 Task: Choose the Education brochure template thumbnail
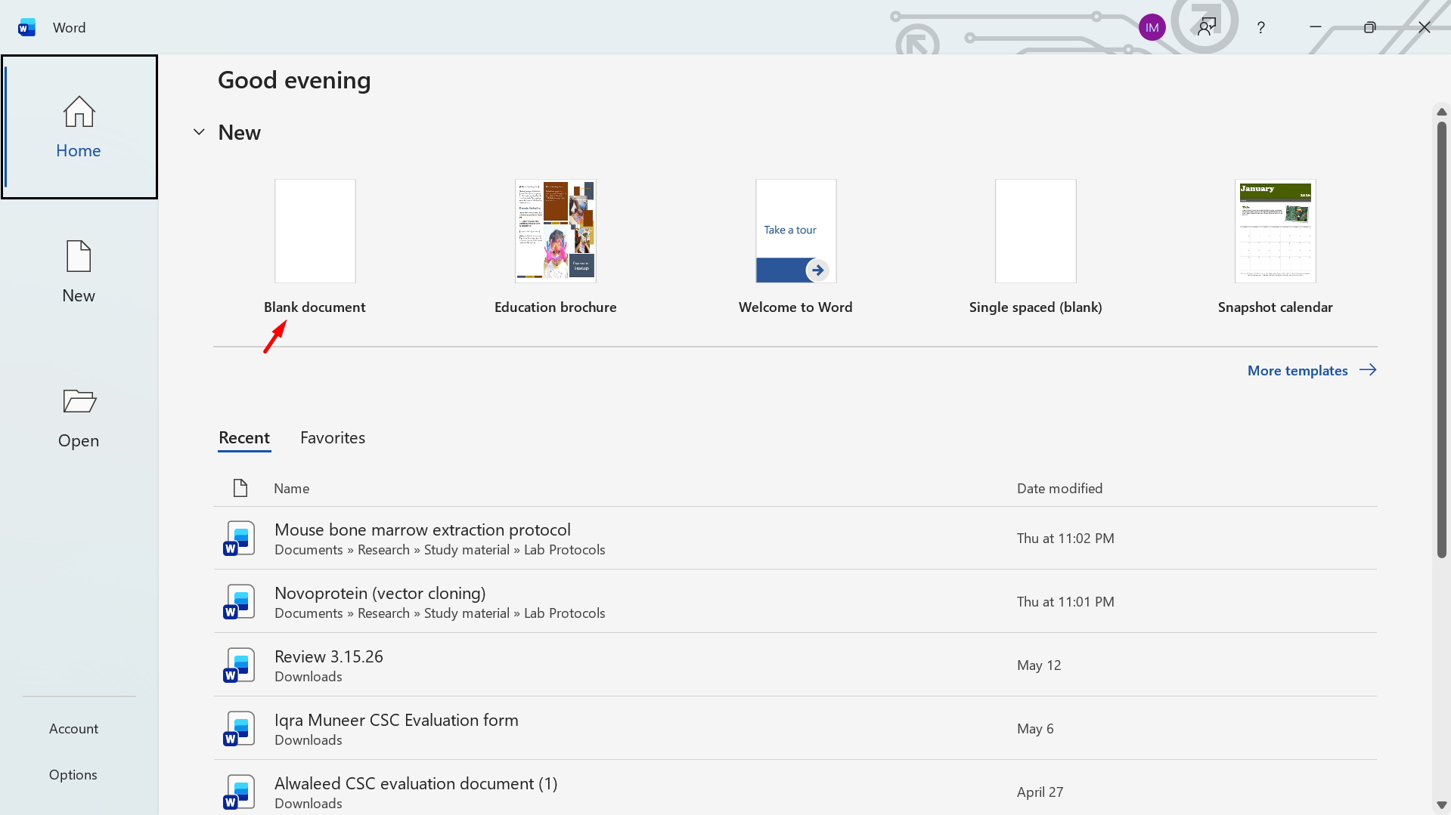pos(556,231)
